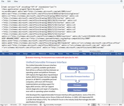Click the Word vertical scrollbar thumb

[x=123, y=70]
